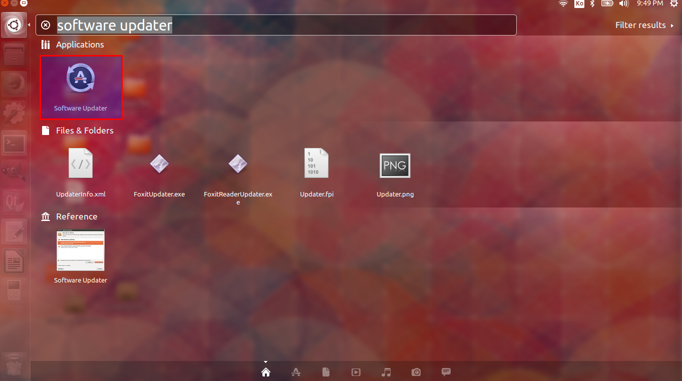Click the search field containing "software updater"

click(x=276, y=25)
